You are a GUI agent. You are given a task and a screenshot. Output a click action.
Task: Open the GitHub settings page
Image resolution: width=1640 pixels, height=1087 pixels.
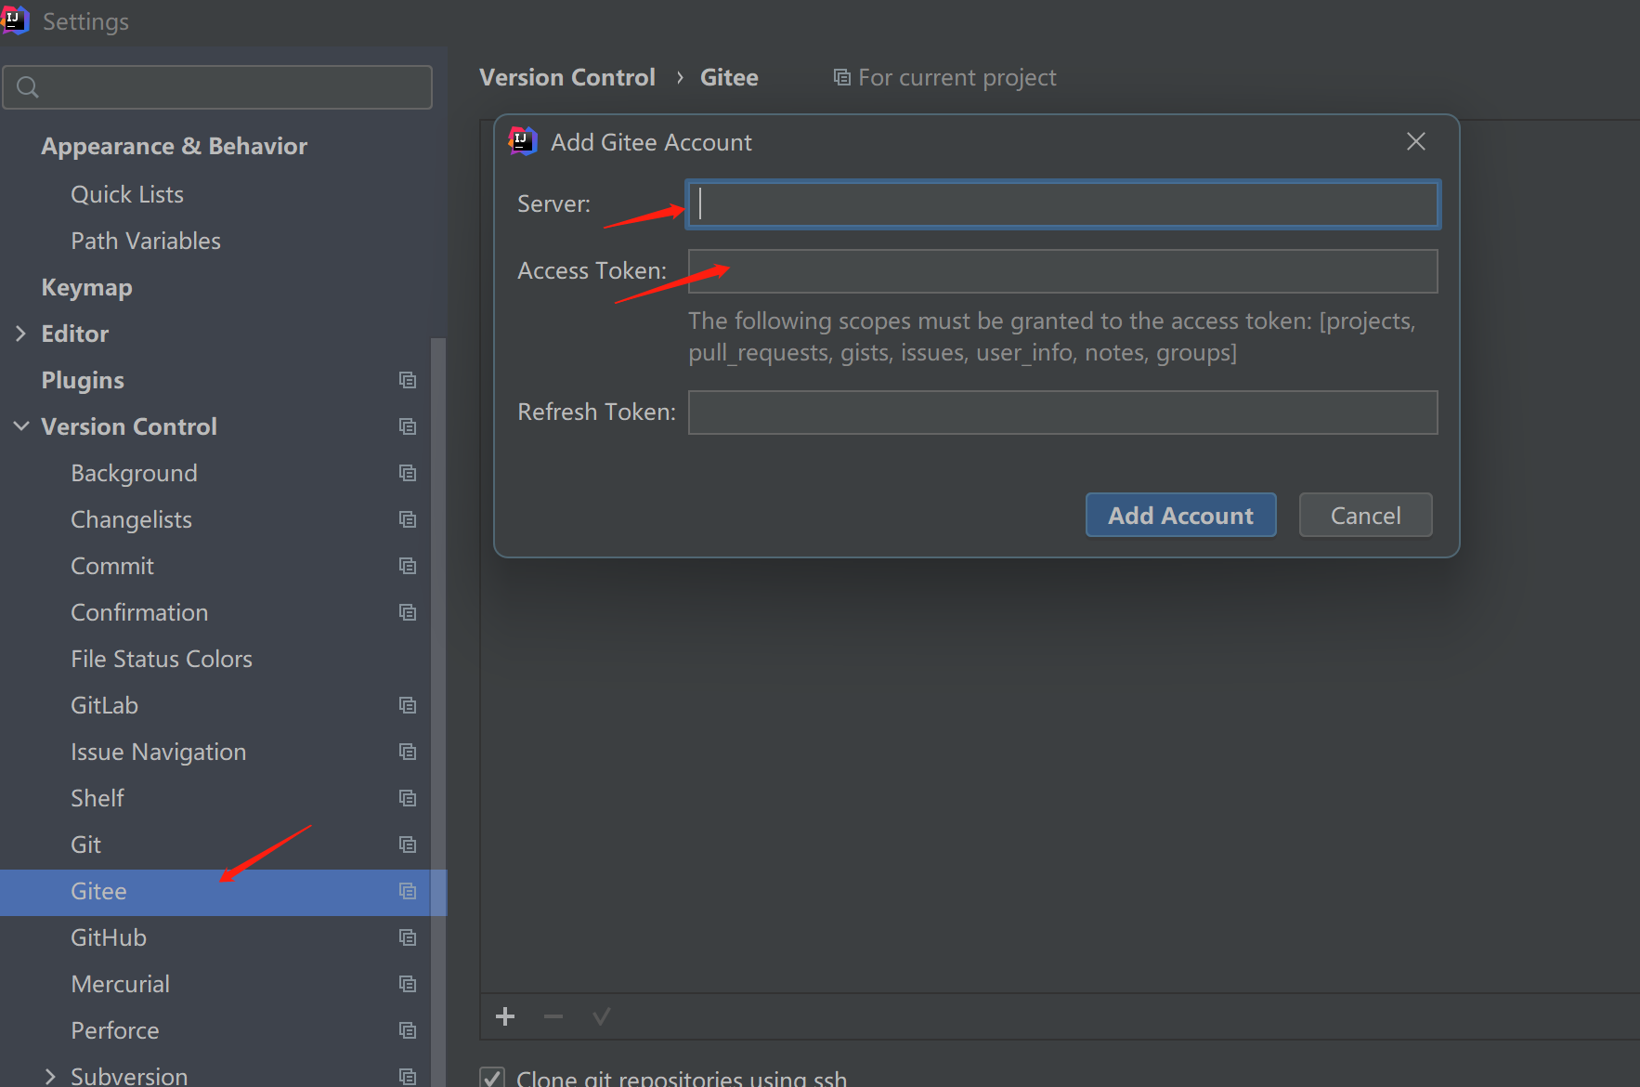[109, 937]
